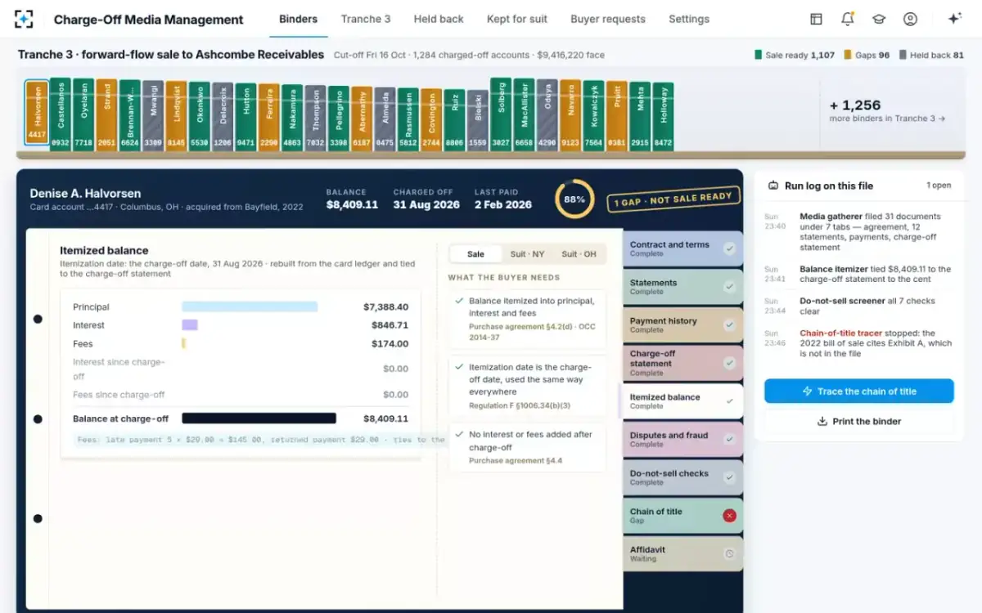Screen dimensions: 982x613
Task: Open the layout panel icon
Action: click(x=816, y=19)
